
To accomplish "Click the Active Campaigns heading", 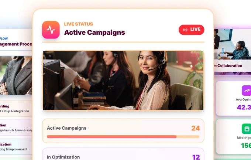I will click(x=94, y=33).
